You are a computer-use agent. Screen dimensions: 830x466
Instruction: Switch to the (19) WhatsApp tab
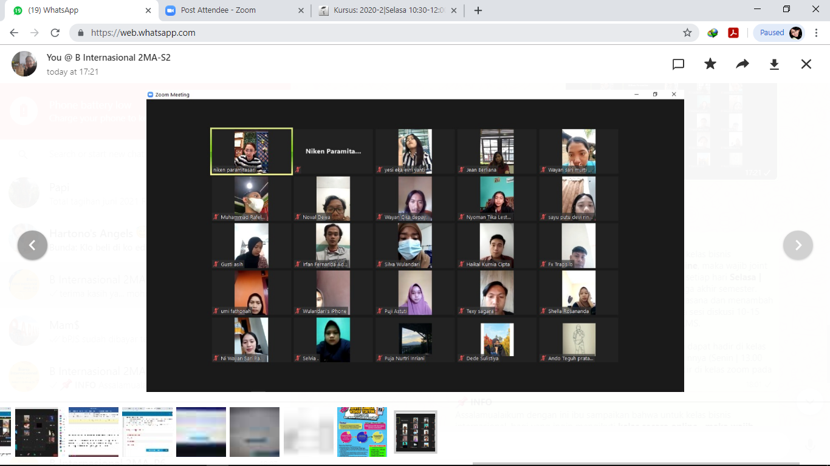pos(80,10)
